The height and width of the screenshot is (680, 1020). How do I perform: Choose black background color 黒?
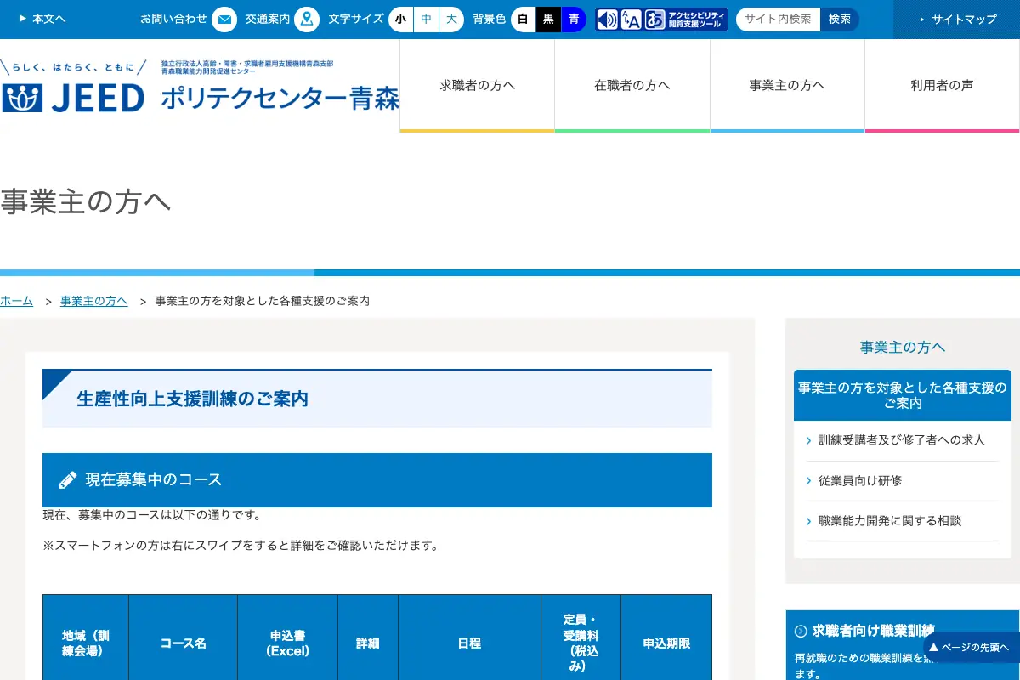click(x=549, y=19)
